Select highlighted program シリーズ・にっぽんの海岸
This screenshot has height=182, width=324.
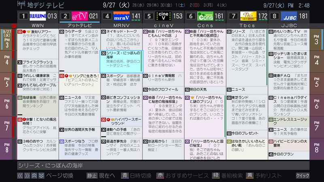(x=121, y=61)
